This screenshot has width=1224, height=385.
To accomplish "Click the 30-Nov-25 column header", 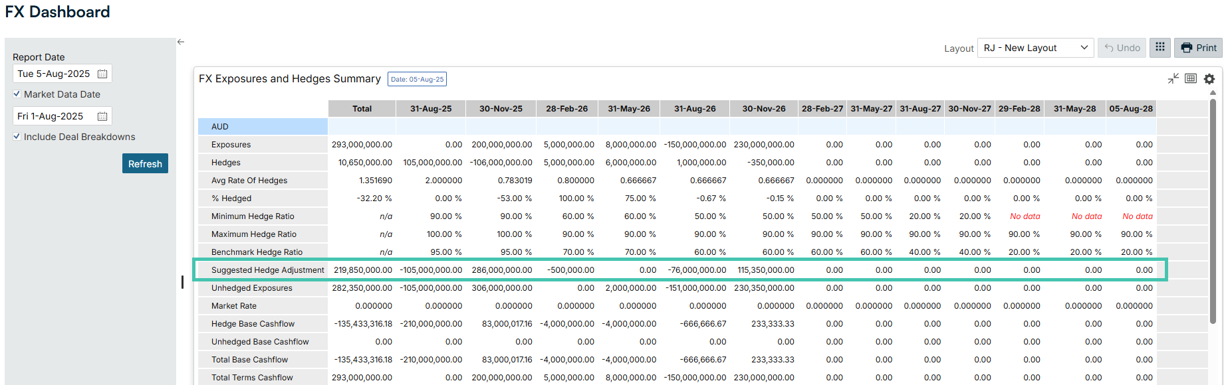I will [x=501, y=109].
